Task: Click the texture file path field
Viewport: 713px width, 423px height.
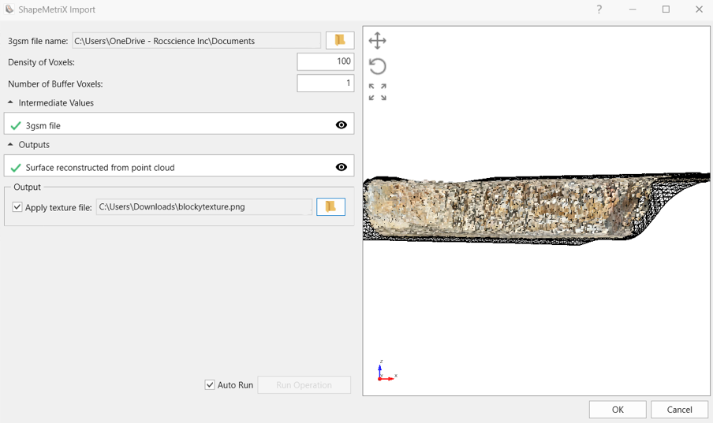Action: click(x=204, y=206)
